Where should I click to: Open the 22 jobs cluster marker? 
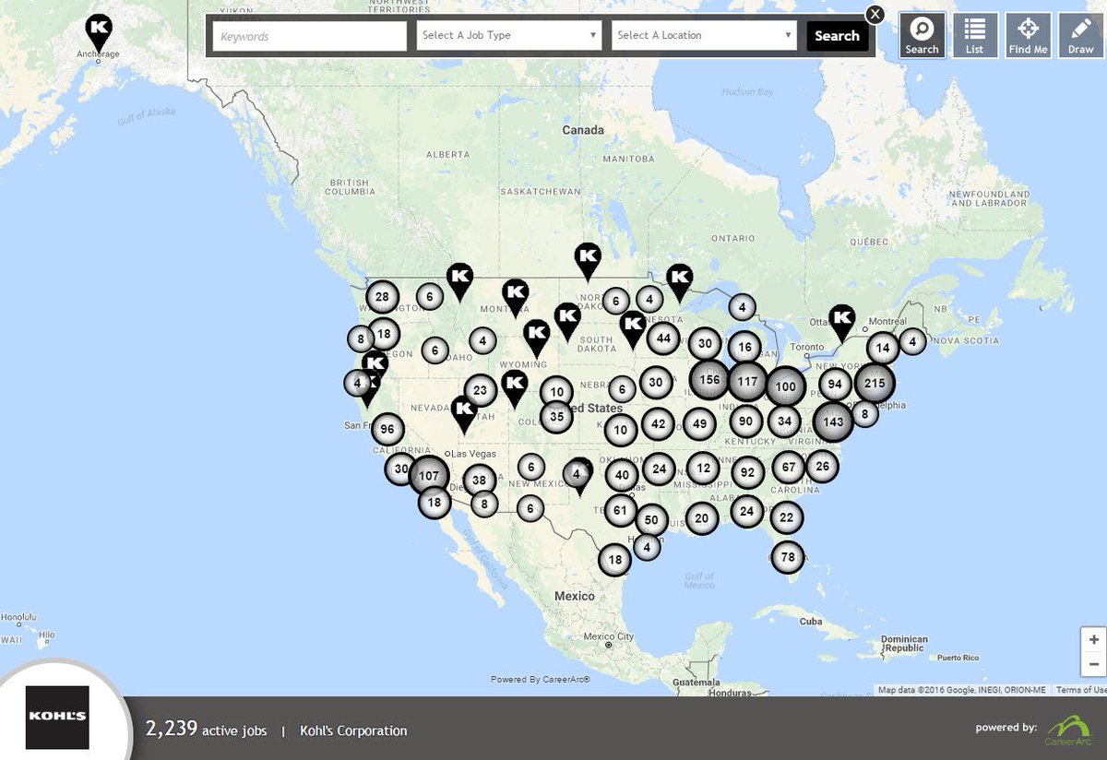tap(786, 517)
